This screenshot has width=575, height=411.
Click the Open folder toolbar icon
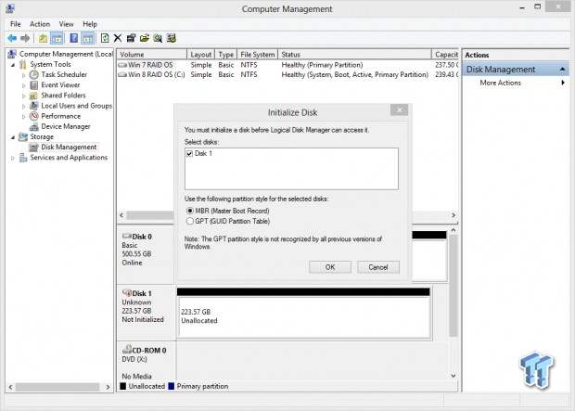[x=145, y=38]
